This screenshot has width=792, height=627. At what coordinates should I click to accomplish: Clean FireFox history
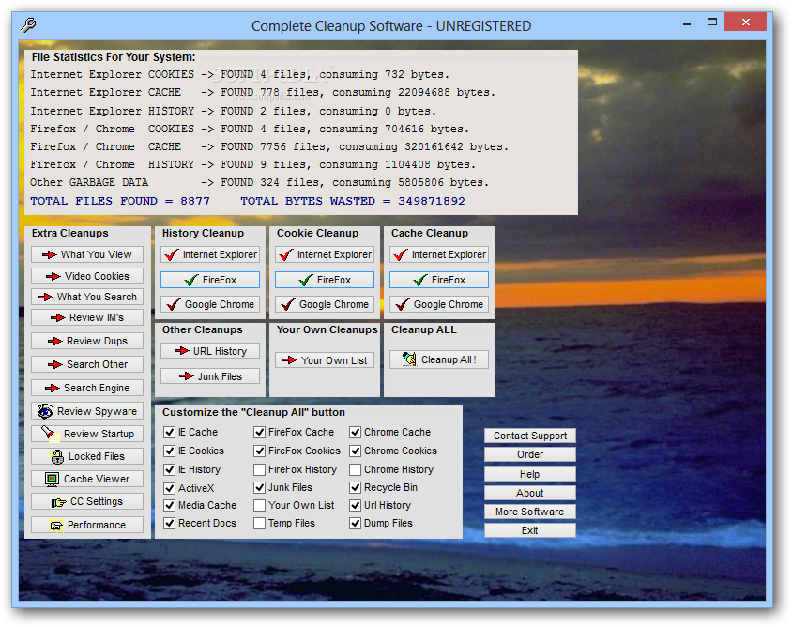tap(210, 280)
